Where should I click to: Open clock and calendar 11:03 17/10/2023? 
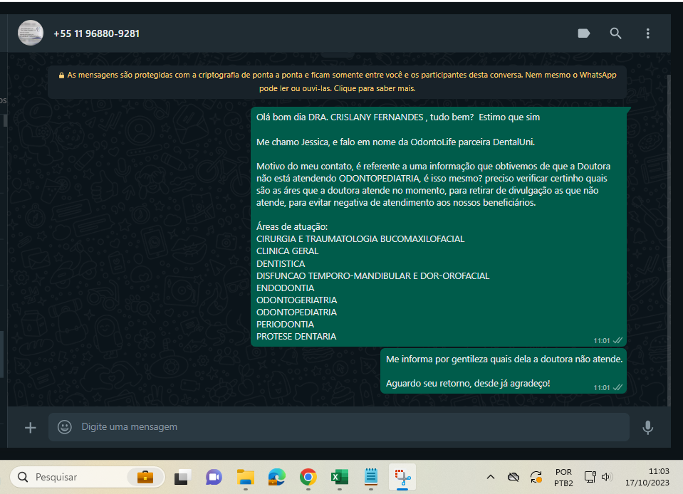[x=647, y=477]
